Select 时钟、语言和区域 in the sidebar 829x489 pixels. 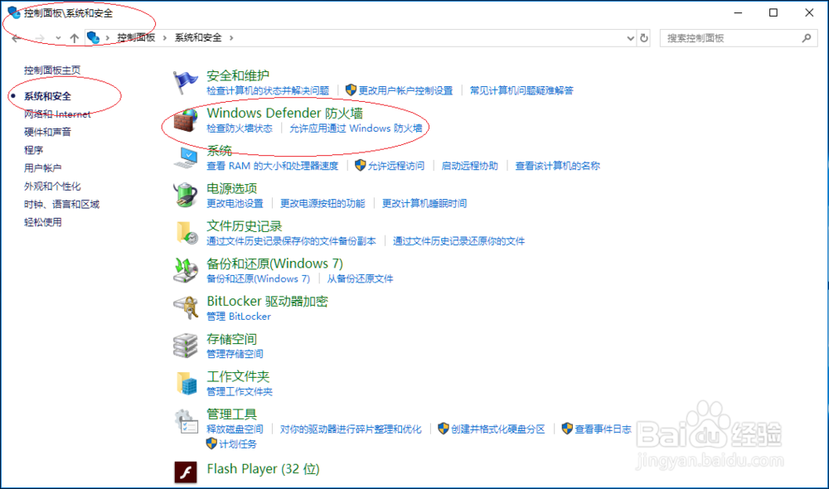coord(61,204)
